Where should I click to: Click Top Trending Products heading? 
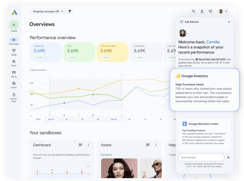click(194, 130)
